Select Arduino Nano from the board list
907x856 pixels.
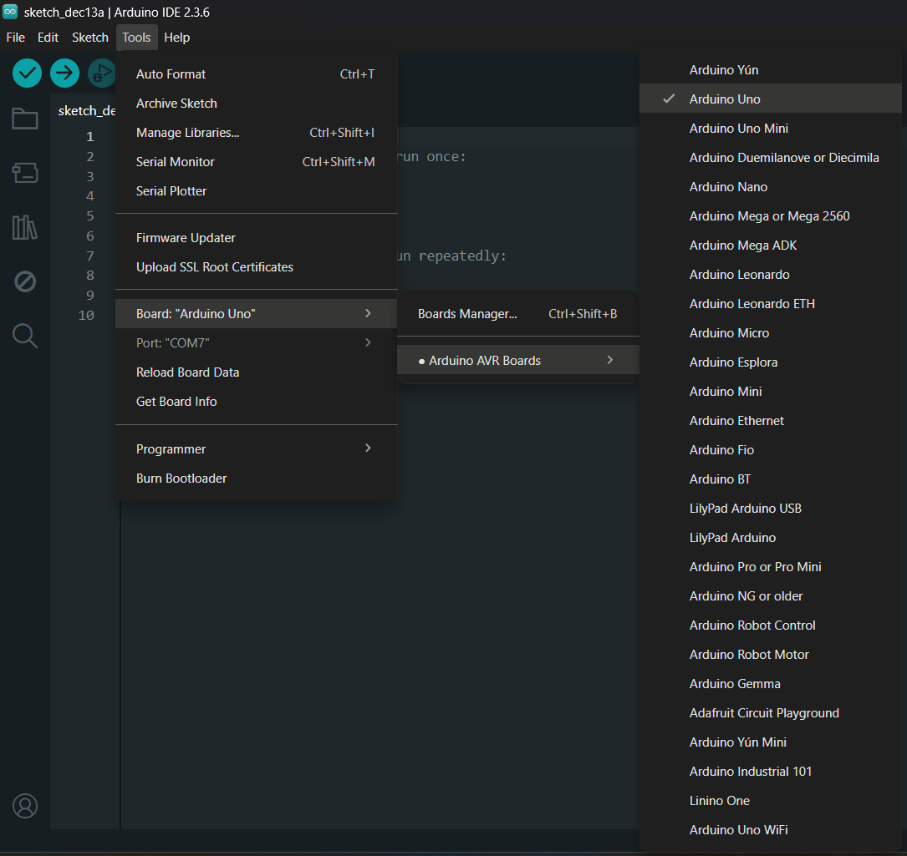[728, 187]
